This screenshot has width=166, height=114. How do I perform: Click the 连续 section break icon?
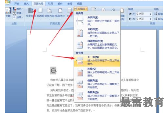coord(80,73)
